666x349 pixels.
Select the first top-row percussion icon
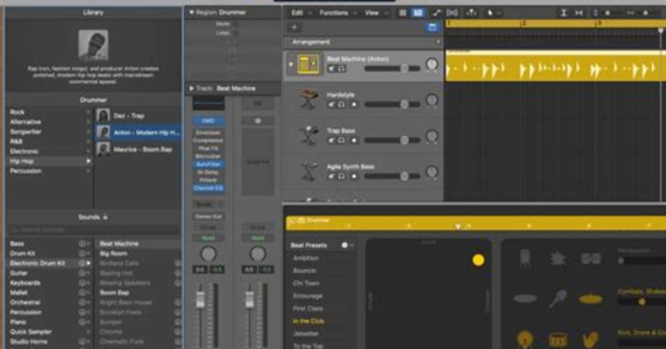pyautogui.click(x=526, y=258)
